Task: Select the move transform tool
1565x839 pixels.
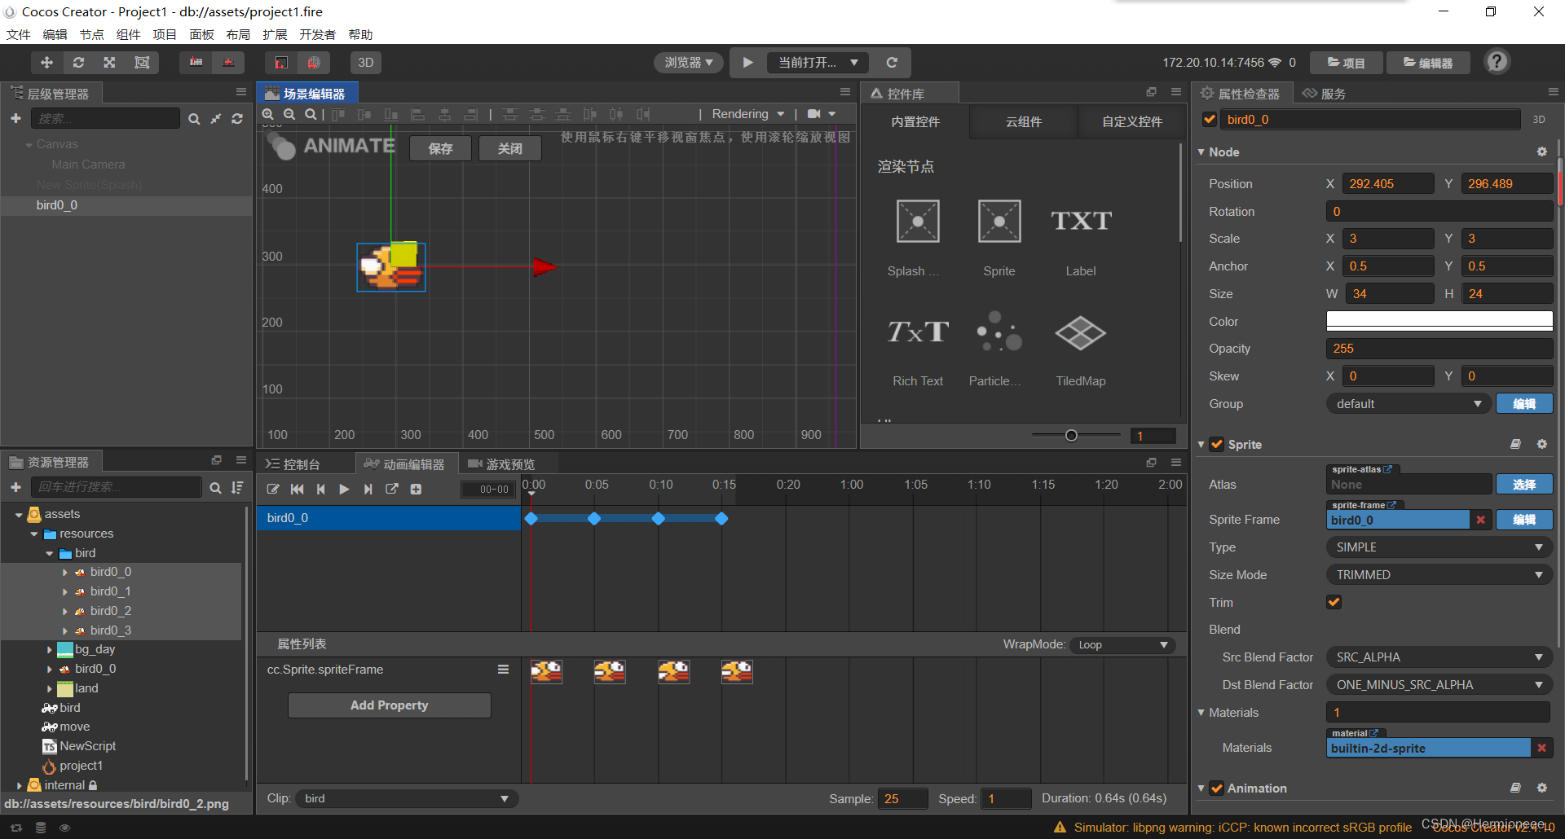Action: click(46, 63)
